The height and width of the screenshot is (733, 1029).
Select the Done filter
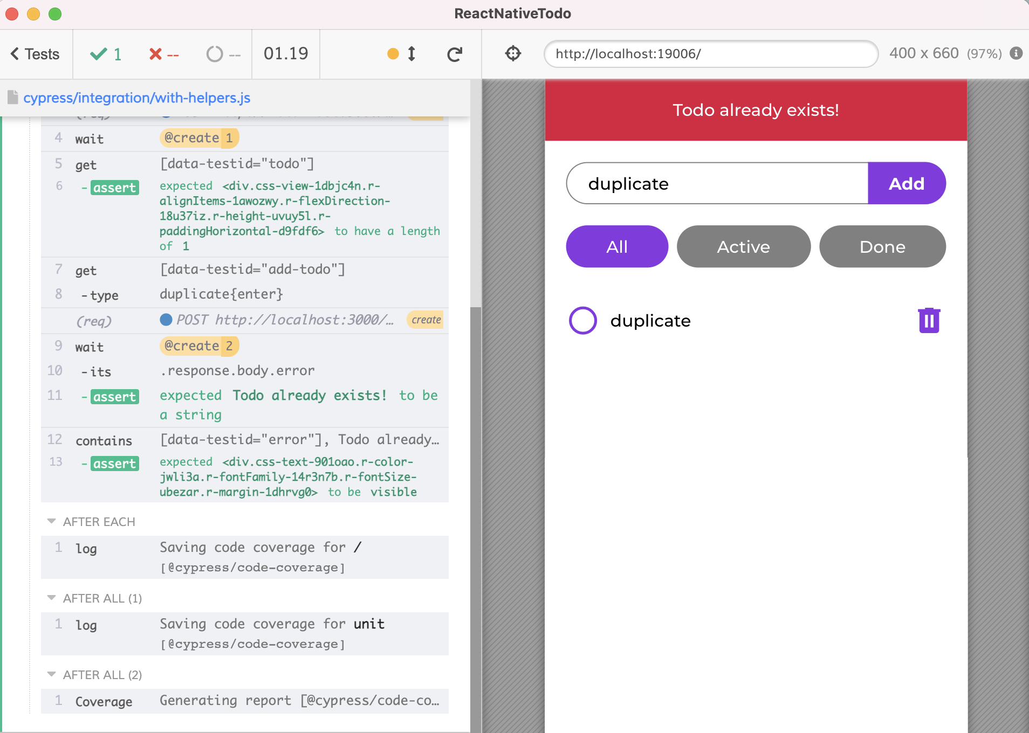[882, 246]
